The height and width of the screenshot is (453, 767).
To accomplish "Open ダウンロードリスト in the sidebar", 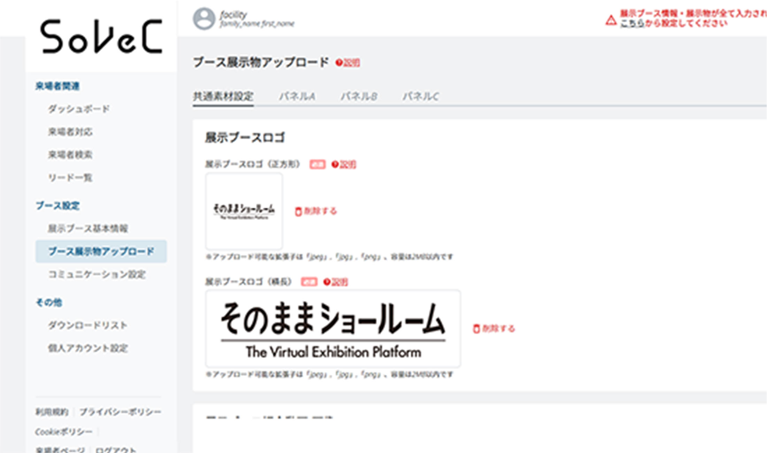I will [87, 325].
